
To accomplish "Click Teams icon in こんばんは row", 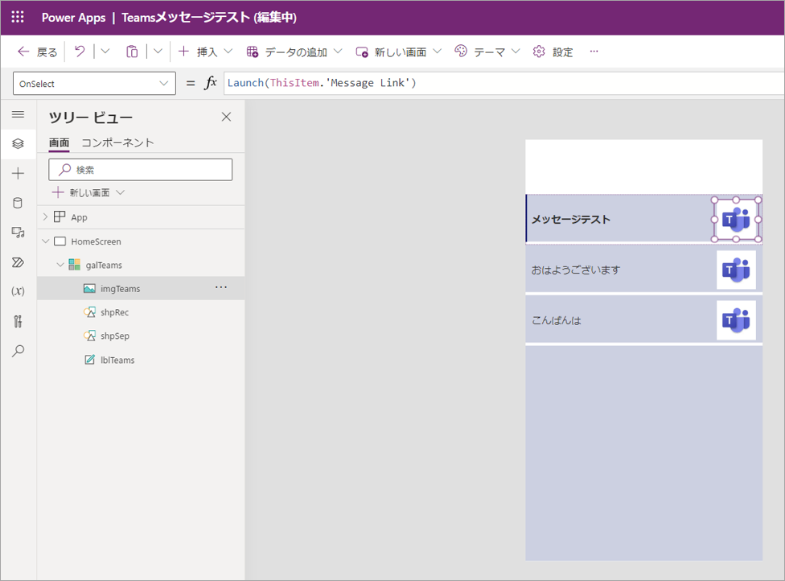I will tap(736, 320).
